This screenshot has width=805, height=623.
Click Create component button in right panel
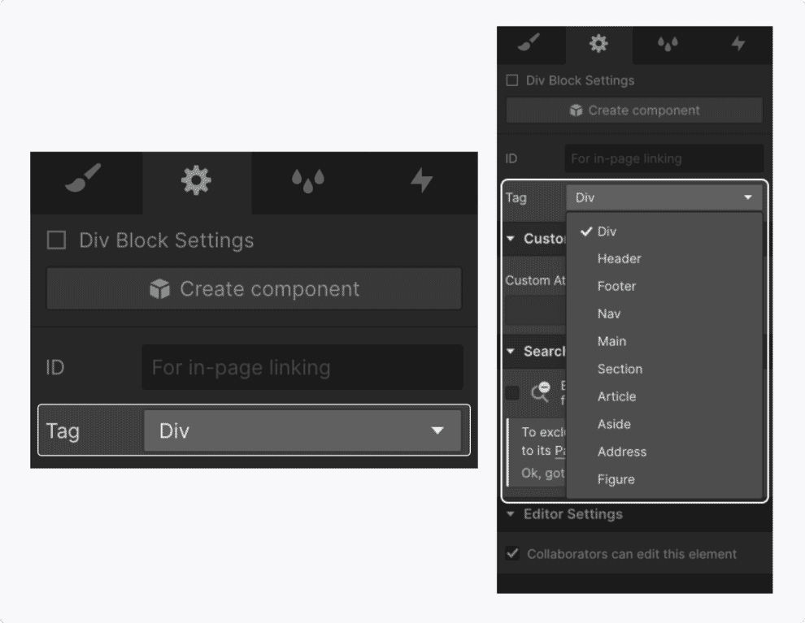[634, 110]
